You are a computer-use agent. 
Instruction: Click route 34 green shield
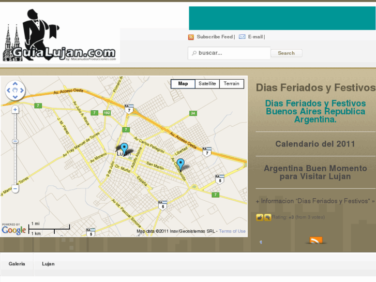(x=193, y=113)
